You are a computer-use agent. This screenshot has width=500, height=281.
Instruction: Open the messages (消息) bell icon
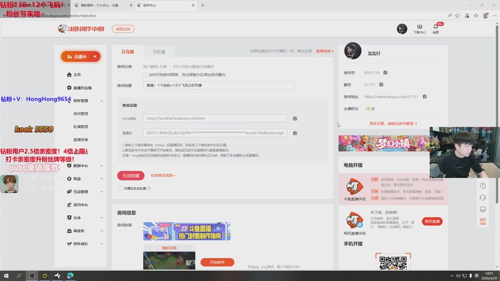point(436,29)
